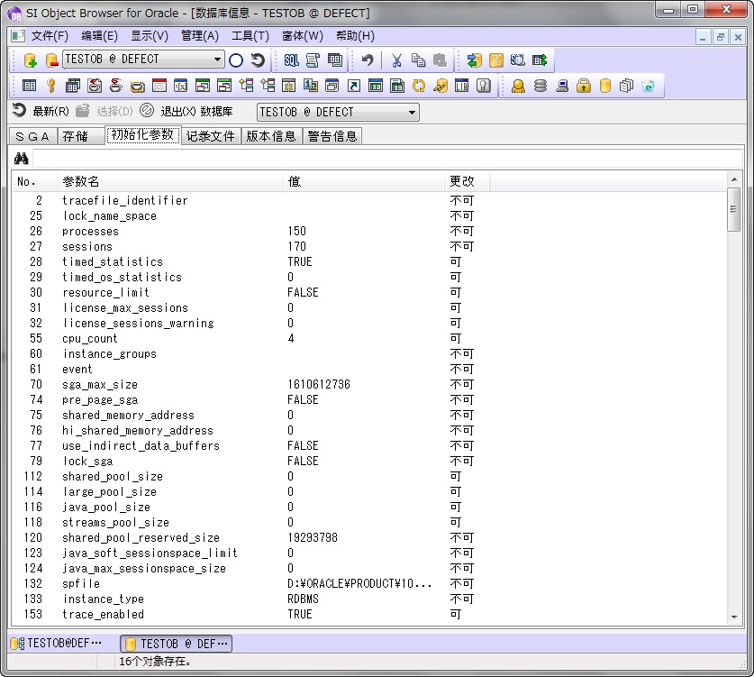The width and height of the screenshot is (754, 677).
Task: Open the 编辑(E) menu
Action: [99, 35]
